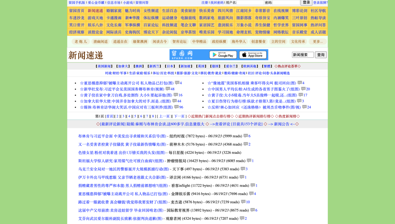Open the 留园网 6park.com banner logo
395x224 pixels.
[x=183, y=55]
